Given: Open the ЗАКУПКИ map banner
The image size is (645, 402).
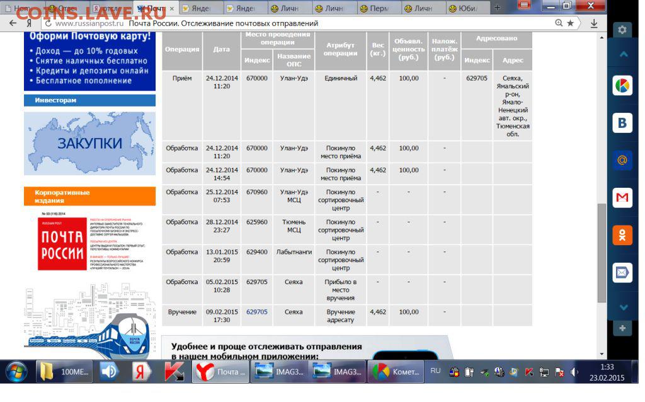Looking at the screenshot, I should tap(89, 143).
